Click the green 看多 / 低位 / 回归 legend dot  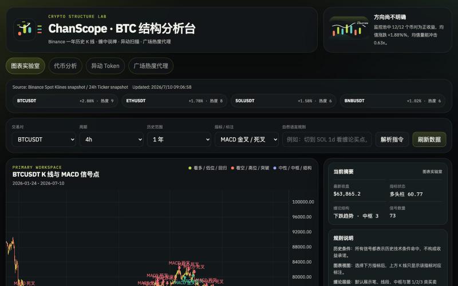[x=190, y=168]
